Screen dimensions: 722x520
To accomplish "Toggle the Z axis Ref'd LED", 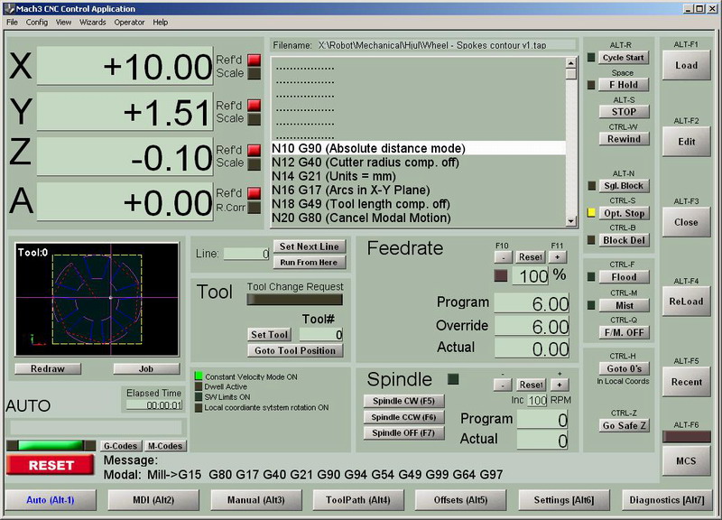I will [x=255, y=150].
